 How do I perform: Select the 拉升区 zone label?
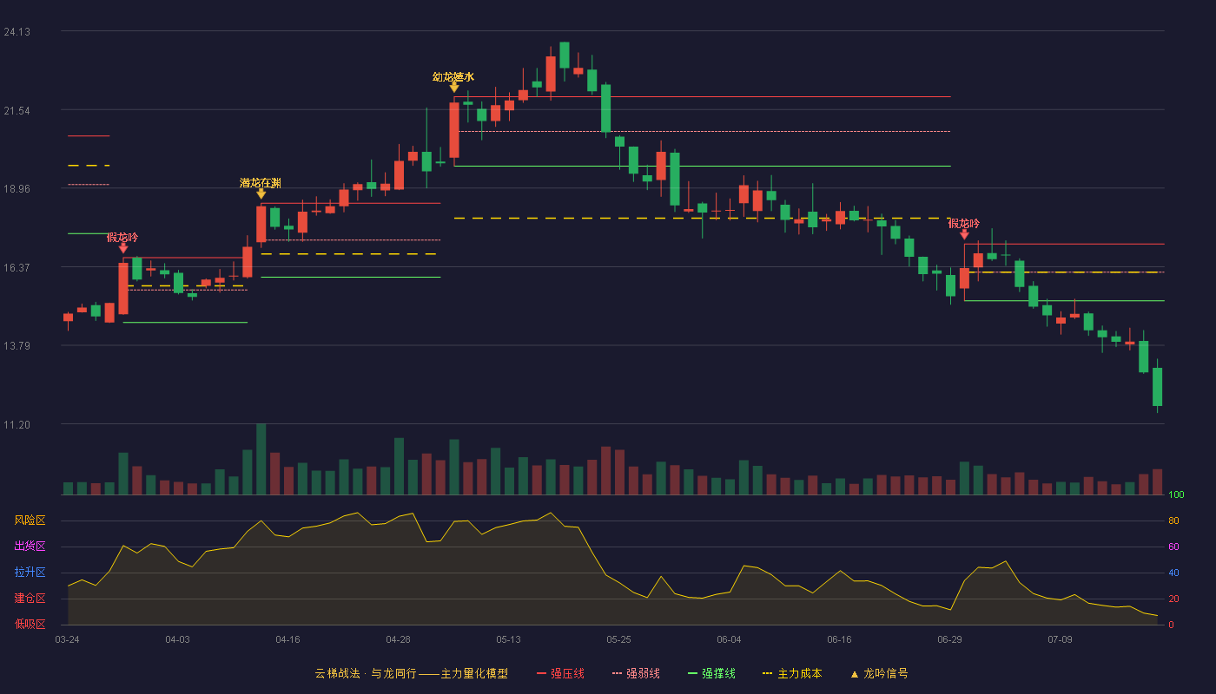(x=30, y=573)
